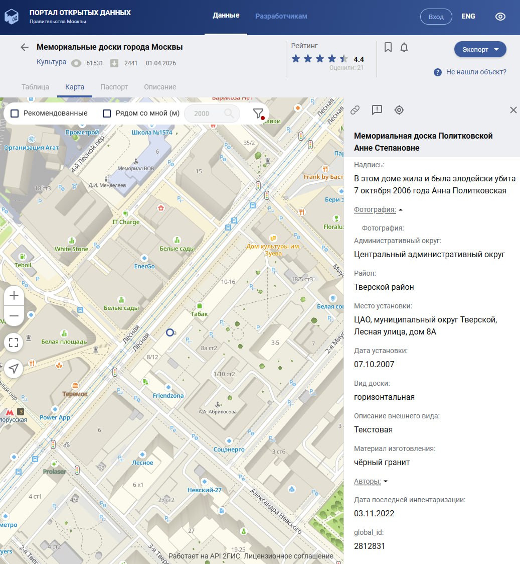Center map on object target icon
Screen dimensions: 520x564
tap(399, 110)
